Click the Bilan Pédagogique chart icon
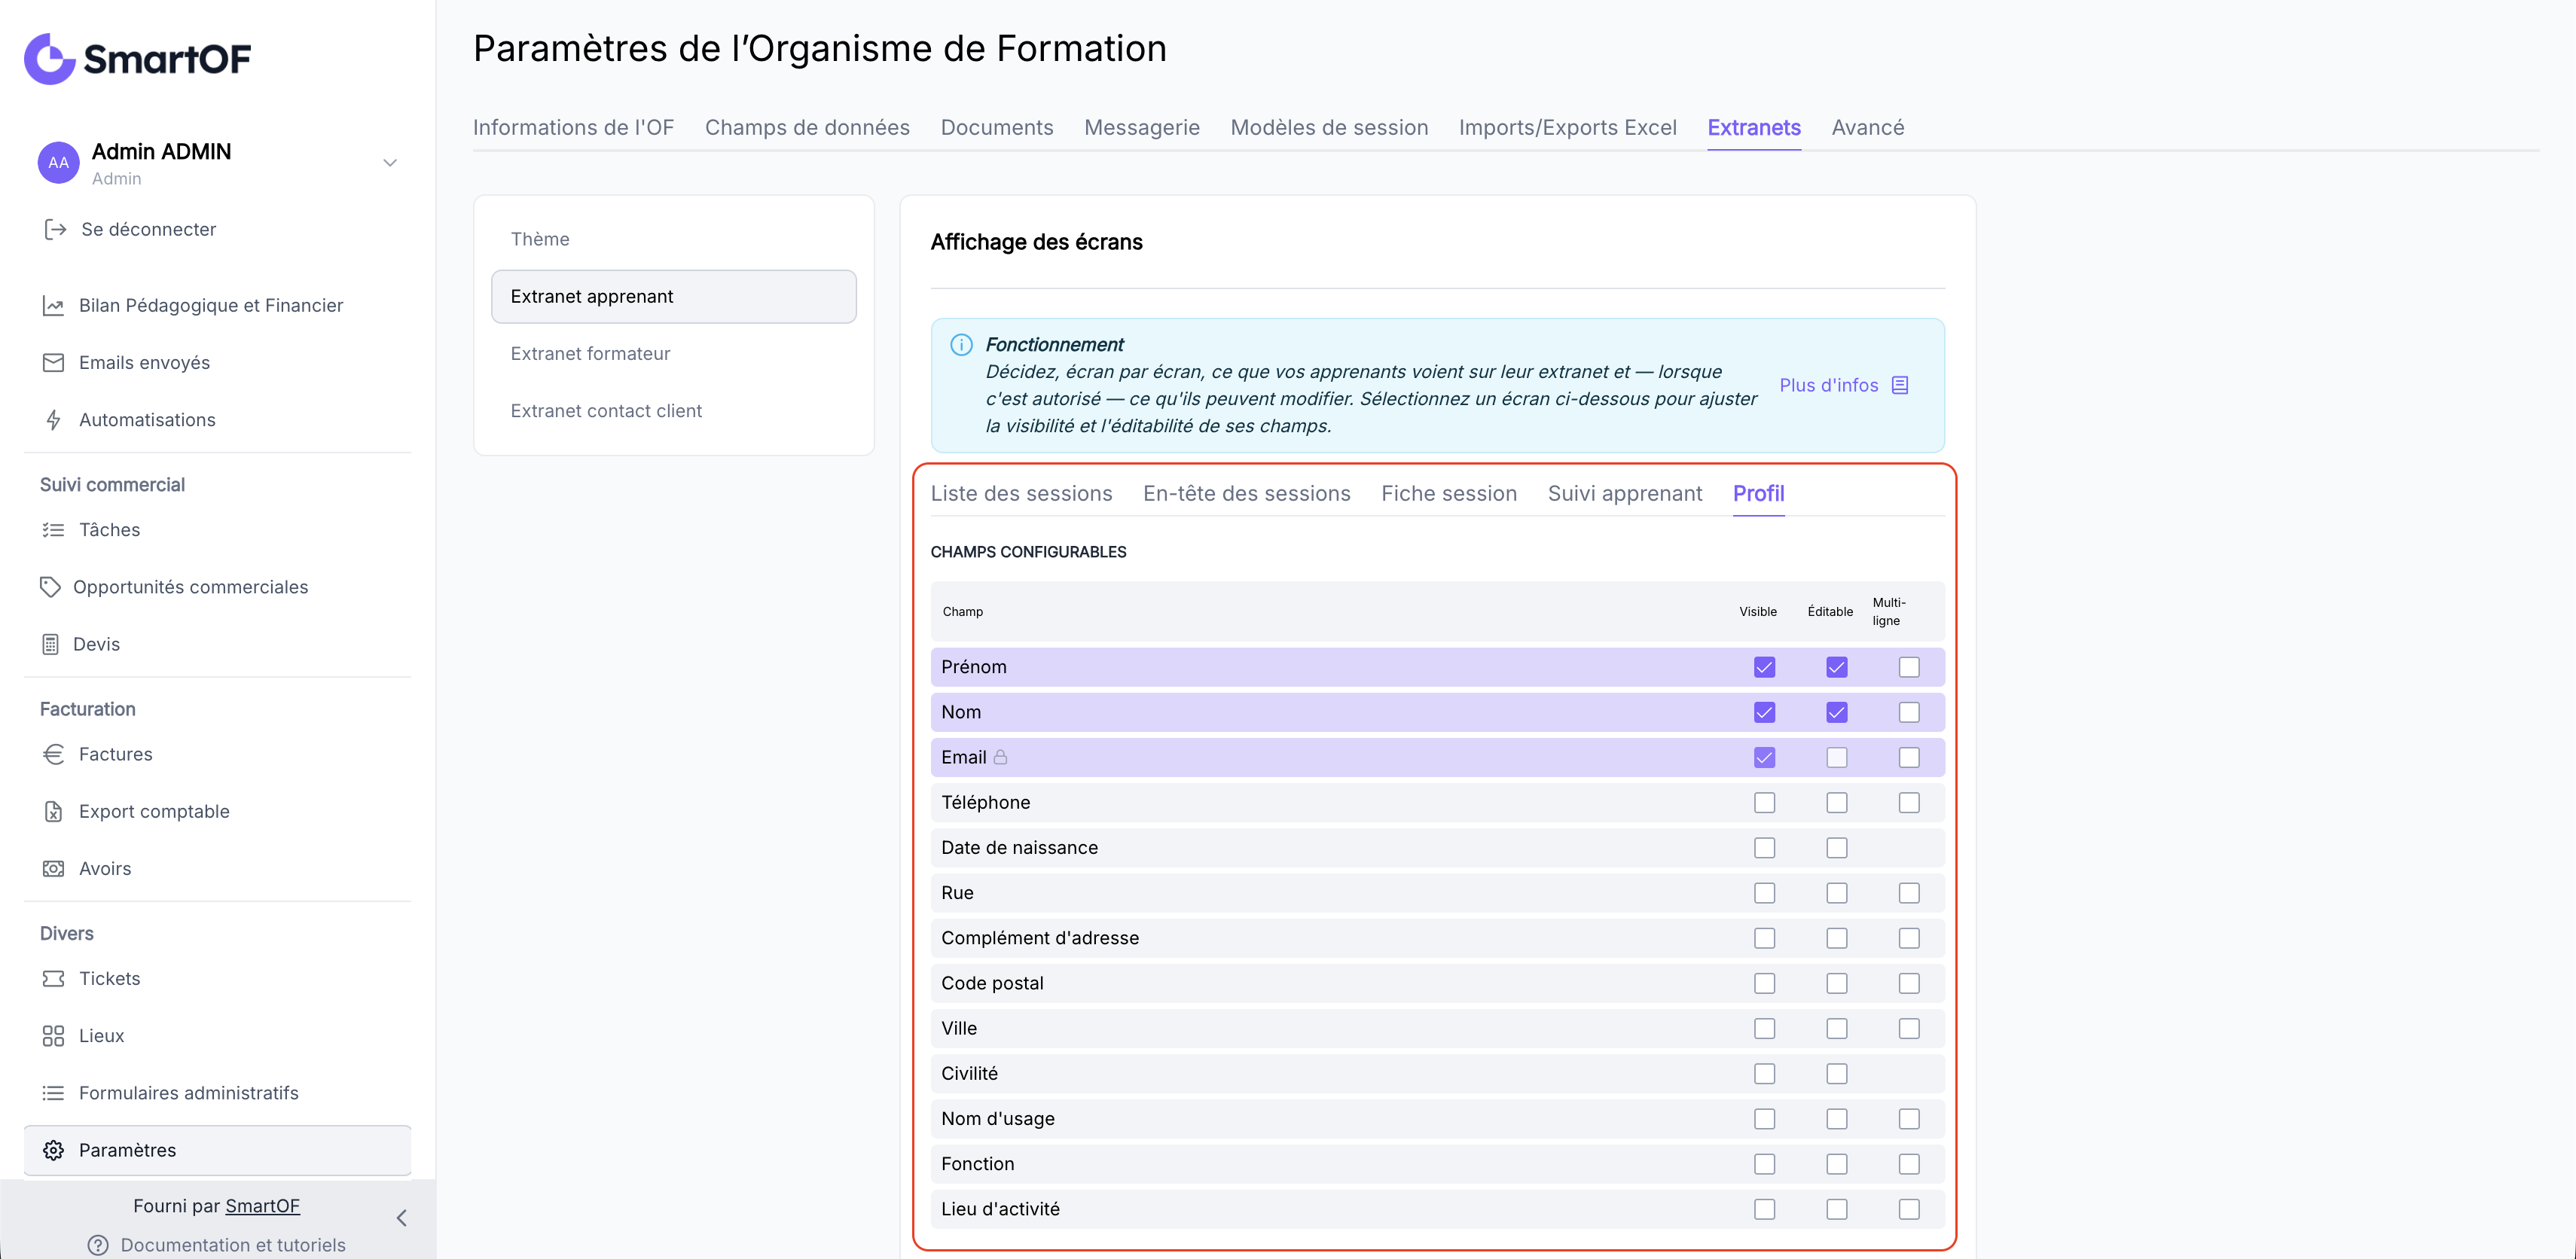The width and height of the screenshot is (2576, 1259). pyautogui.click(x=53, y=306)
